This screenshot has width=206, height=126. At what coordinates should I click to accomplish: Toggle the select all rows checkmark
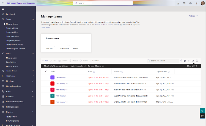point(46,71)
